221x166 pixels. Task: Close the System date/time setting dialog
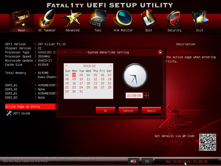[x=160, y=52]
